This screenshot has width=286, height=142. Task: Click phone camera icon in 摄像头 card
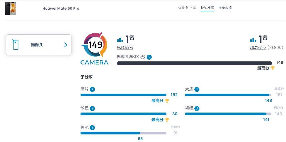(x=15, y=44)
